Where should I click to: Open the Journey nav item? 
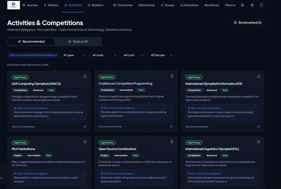[30, 5]
